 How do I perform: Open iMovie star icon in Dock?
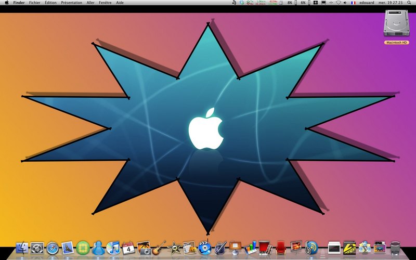(174, 249)
